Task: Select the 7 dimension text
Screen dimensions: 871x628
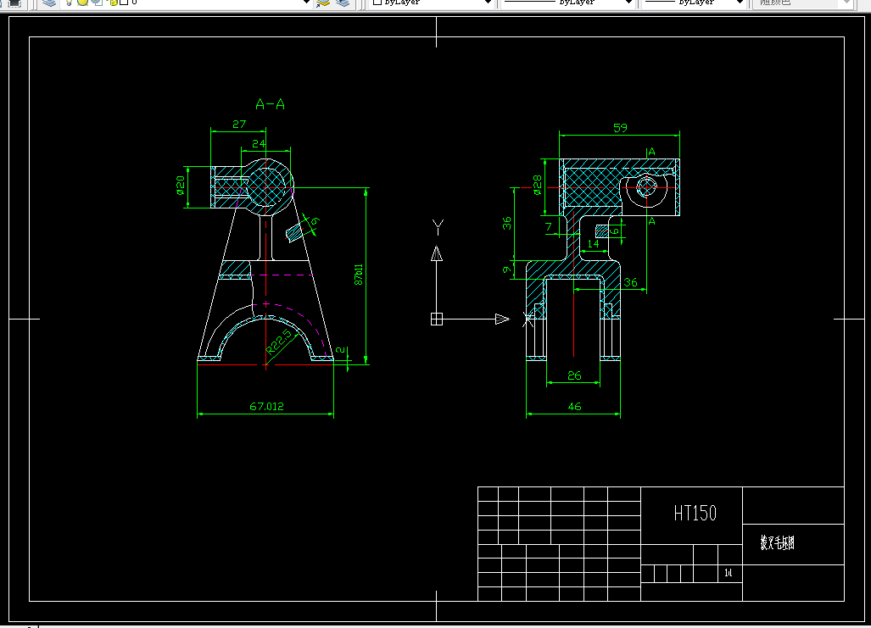Action: click(x=548, y=226)
